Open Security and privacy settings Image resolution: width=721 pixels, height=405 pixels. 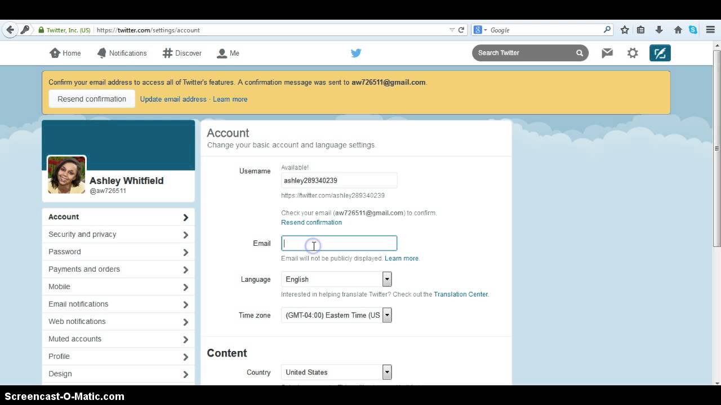click(118, 235)
